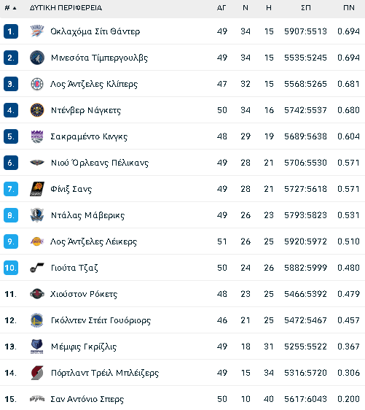Open Πόρτλαντ Τρέιλ Μπλέιζερς team link
The image size is (365, 410).
[105, 373]
